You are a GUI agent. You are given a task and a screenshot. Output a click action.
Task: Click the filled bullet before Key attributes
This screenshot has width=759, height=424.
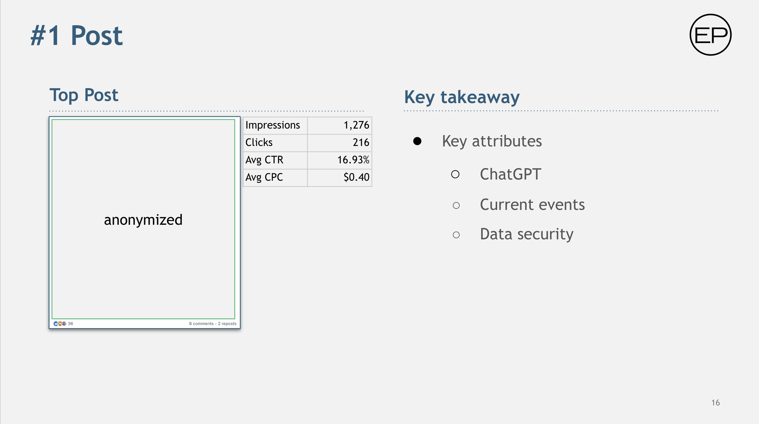click(x=417, y=141)
